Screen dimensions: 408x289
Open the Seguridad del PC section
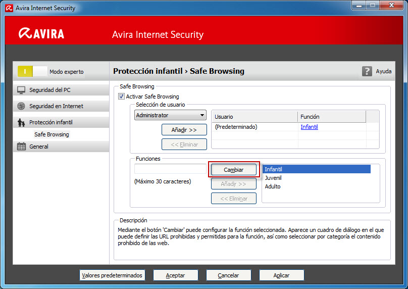pyautogui.click(x=61, y=90)
